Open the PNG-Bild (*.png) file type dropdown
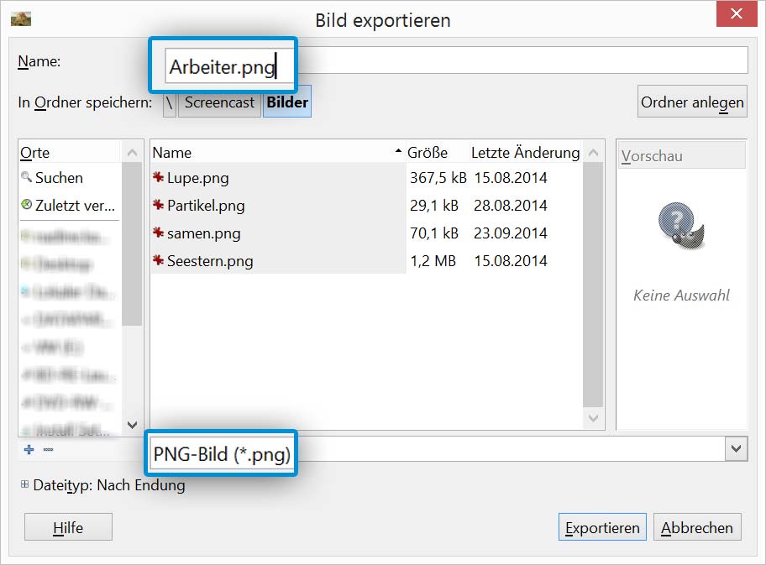This screenshot has width=766, height=565. pos(449,449)
